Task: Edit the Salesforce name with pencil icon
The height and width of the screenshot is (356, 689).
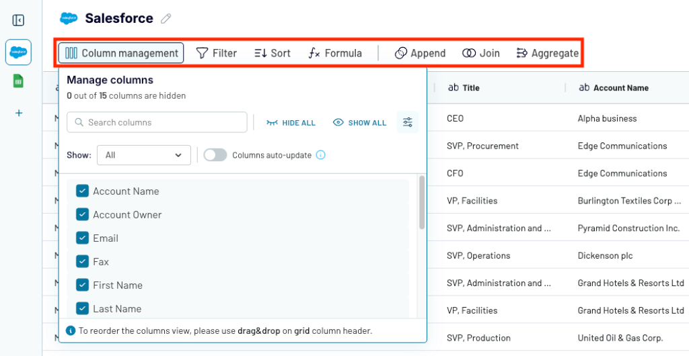Action: (166, 18)
